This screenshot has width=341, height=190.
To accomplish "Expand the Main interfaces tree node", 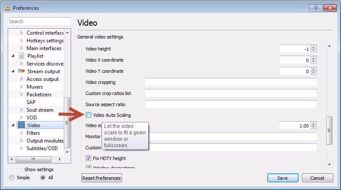I will [x=21, y=48].
